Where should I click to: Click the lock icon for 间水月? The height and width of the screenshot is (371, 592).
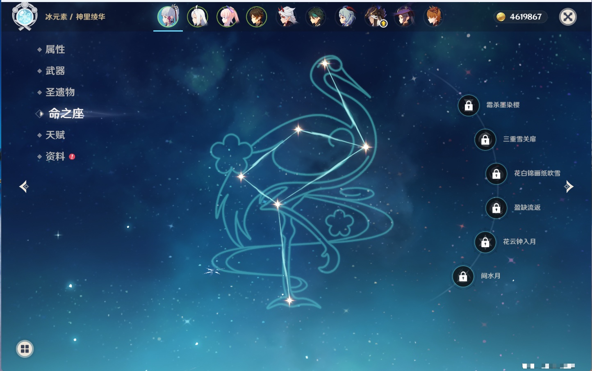tap(463, 276)
